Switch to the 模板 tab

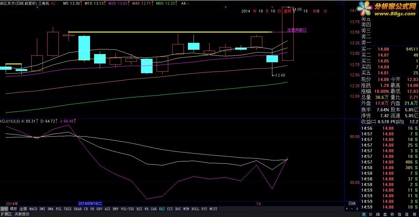pos(13,209)
